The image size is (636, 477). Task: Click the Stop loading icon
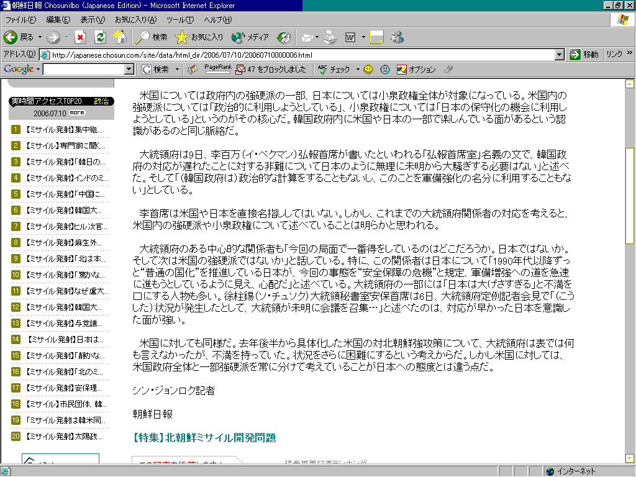tap(81, 37)
